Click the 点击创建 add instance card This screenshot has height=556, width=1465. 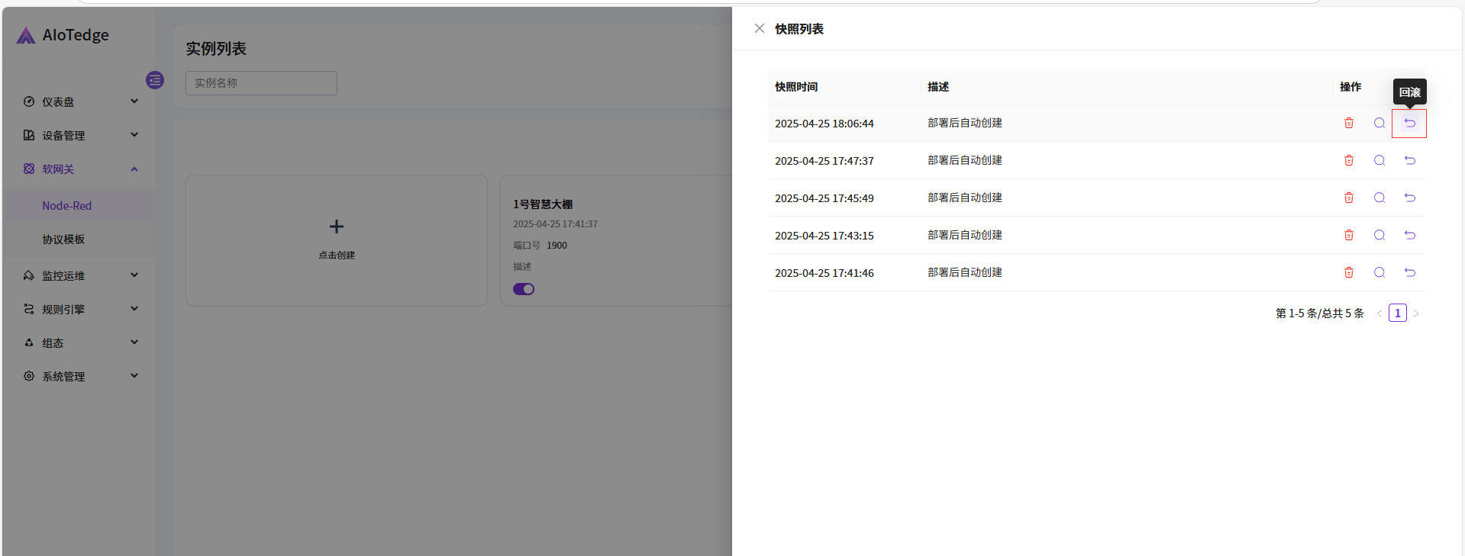tap(337, 239)
